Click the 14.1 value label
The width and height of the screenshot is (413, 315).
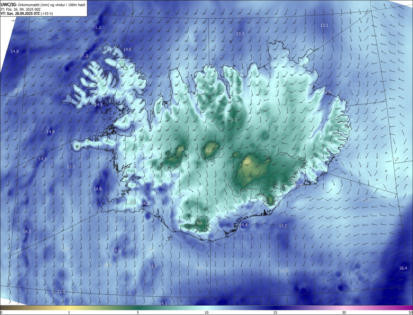point(163,304)
